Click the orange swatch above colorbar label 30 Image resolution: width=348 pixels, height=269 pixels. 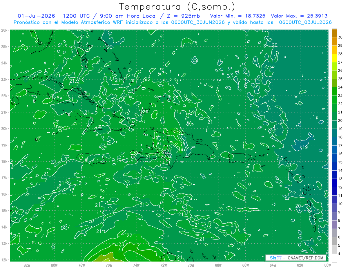(x=334, y=33)
